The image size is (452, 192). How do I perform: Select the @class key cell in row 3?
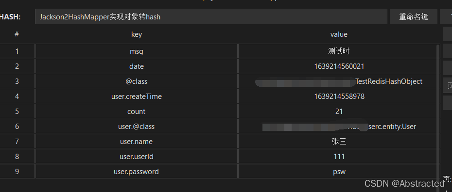click(137, 81)
